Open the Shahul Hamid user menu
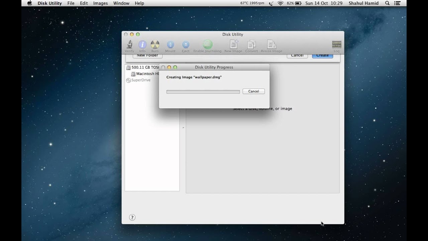The image size is (428, 241). pyautogui.click(x=363, y=3)
